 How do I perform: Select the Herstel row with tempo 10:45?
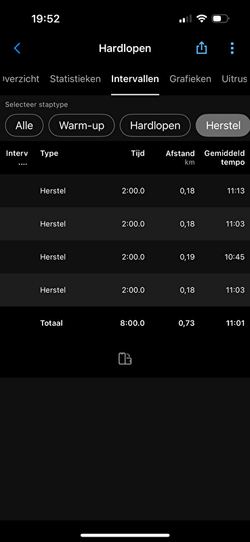pyautogui.click(x=125, y=257)
